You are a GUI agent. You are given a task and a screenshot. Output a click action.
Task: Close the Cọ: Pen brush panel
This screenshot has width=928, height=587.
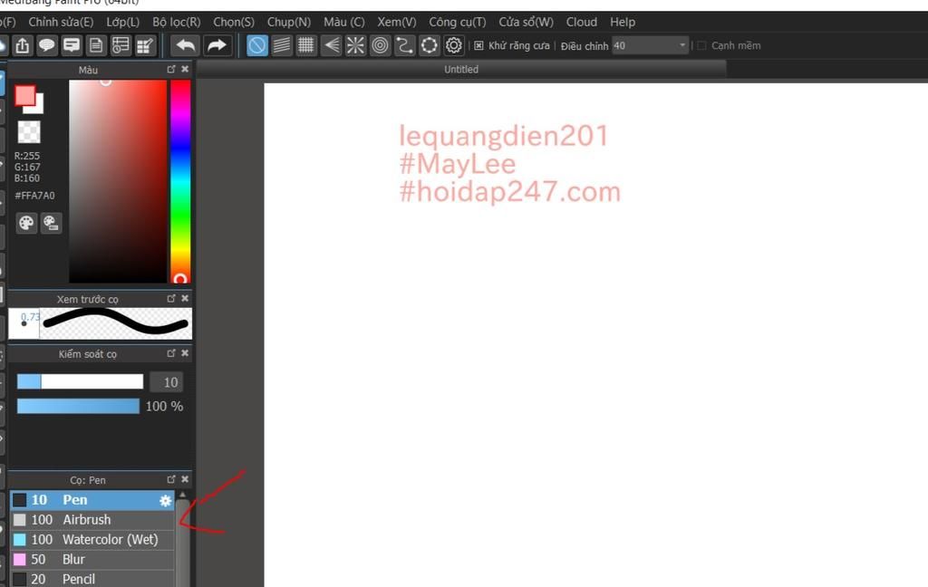(x=185, y=479)
